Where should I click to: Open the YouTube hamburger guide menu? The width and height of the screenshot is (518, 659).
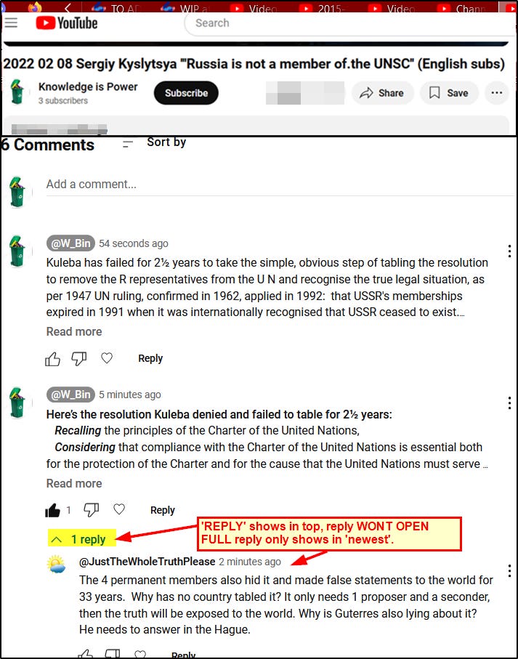click(x=12, y=23)
